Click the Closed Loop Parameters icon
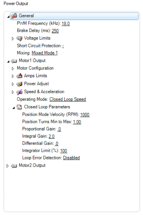The width and height of the screenshot is (143, 215). tap(19, 107)
